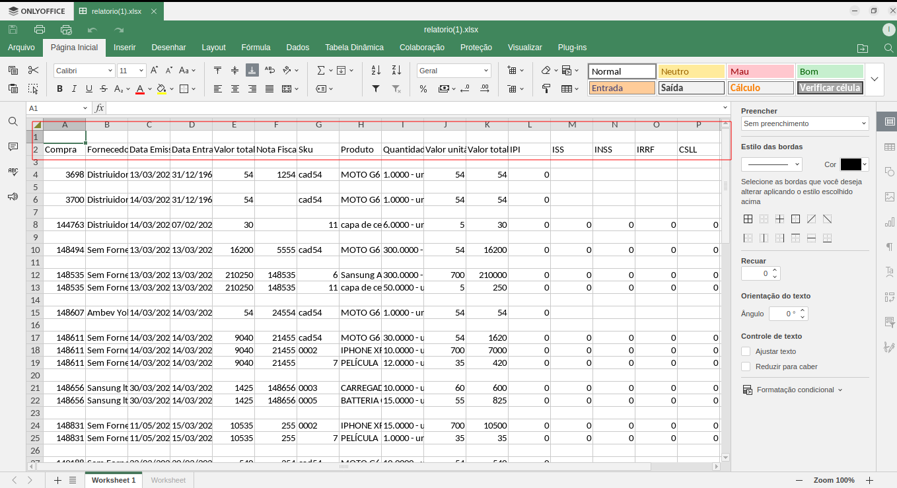Screen dimensions: 897x488
Task: Open the search icon in left sidebar
Action: coord(13,122)
